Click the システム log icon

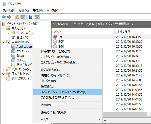(13, 60)
